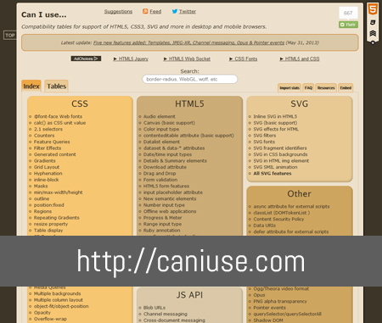Click the CSS3 icon in side ribbon
Screen dimensions: 382x323
point(373,22)
